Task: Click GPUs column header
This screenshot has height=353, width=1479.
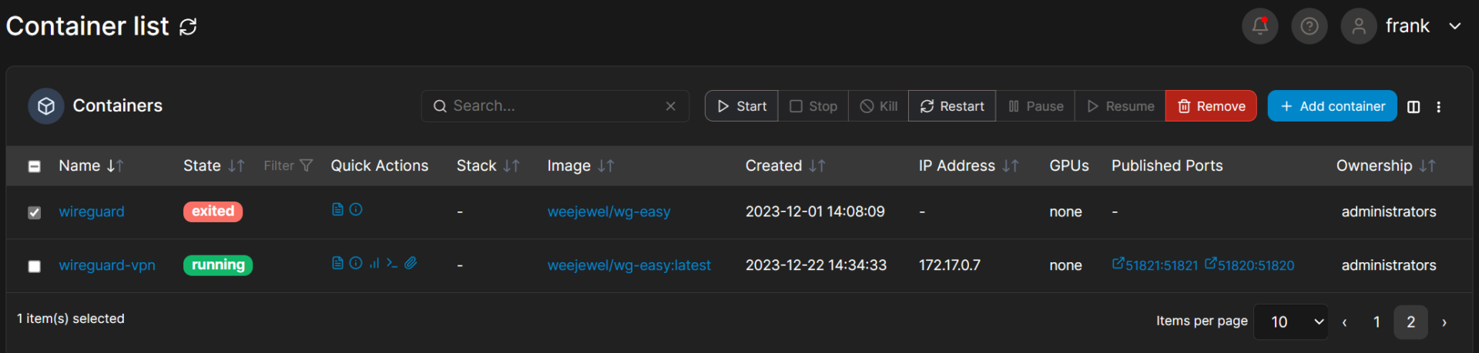Action: click(1069, 165)
